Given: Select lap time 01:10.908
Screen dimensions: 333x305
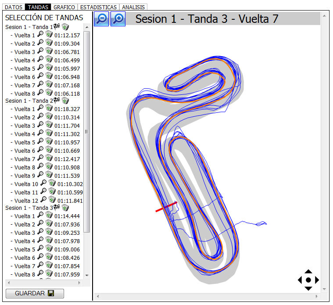Looking at the screenshot, I should [67, 167].
